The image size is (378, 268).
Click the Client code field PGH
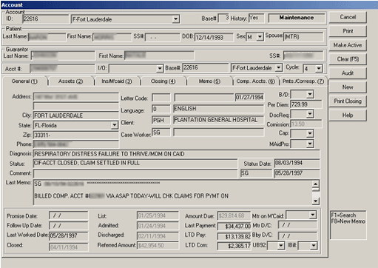pos(161,120)
